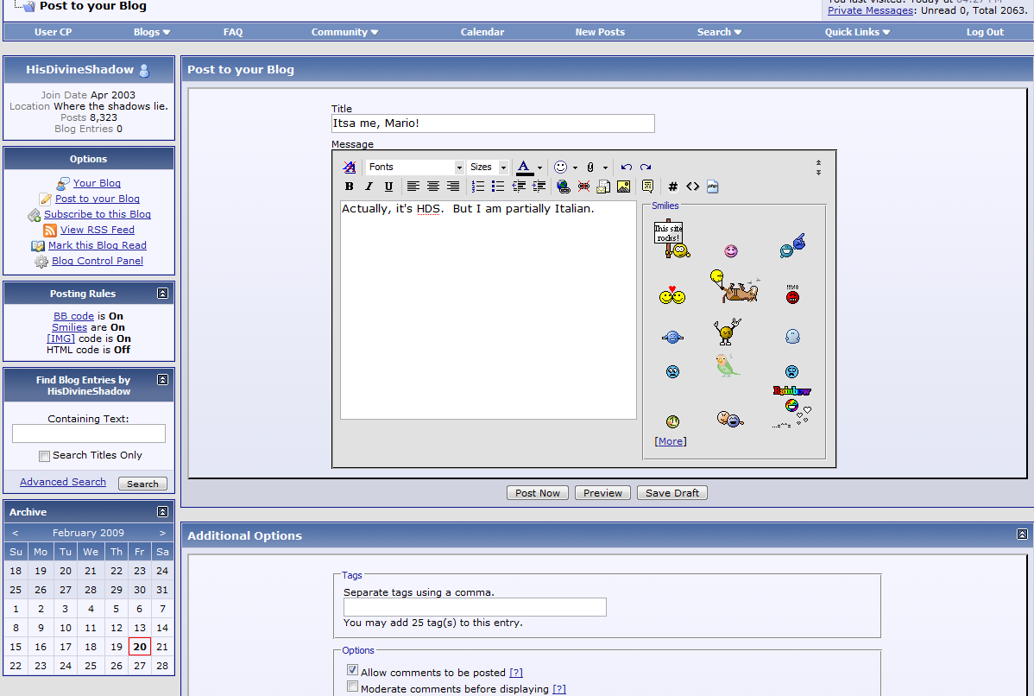The image size is (1034, 696).
Task: Click the italic formatting icon
Action: [369, 187]
